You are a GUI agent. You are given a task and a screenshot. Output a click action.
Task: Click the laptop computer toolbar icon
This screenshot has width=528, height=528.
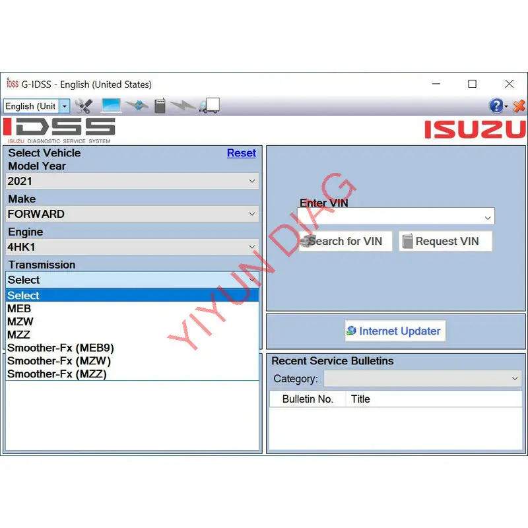click(x=111, y=106)
